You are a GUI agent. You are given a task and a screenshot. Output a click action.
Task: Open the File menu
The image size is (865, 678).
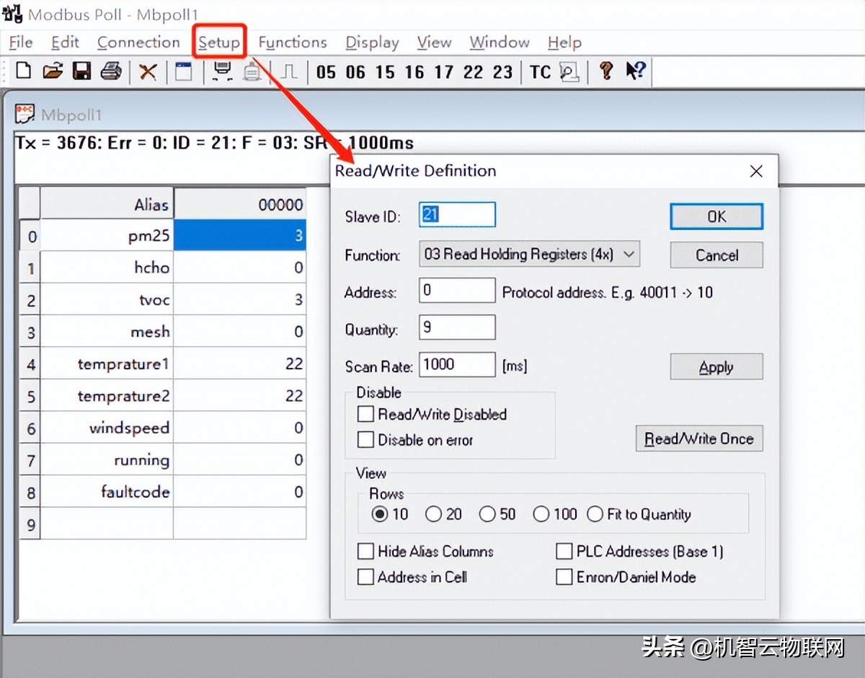click(x=21, y=43)
